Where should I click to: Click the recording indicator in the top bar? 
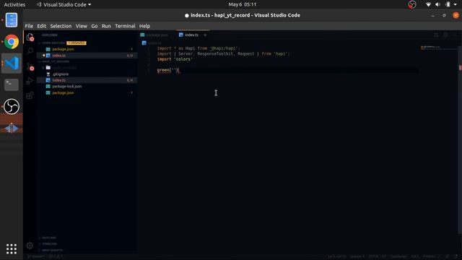412,4
